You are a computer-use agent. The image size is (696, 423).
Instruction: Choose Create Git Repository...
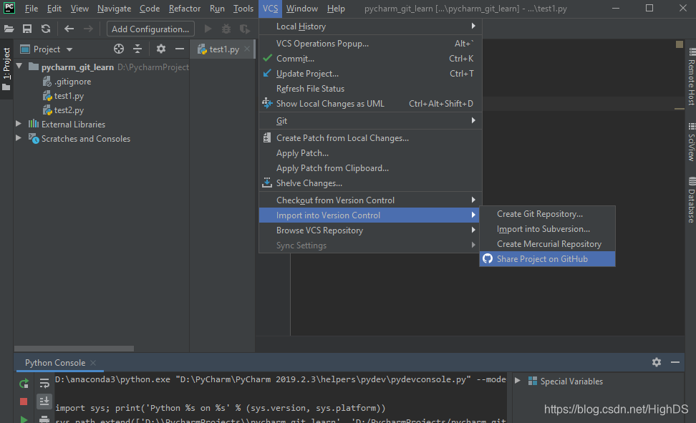[547, 214]
